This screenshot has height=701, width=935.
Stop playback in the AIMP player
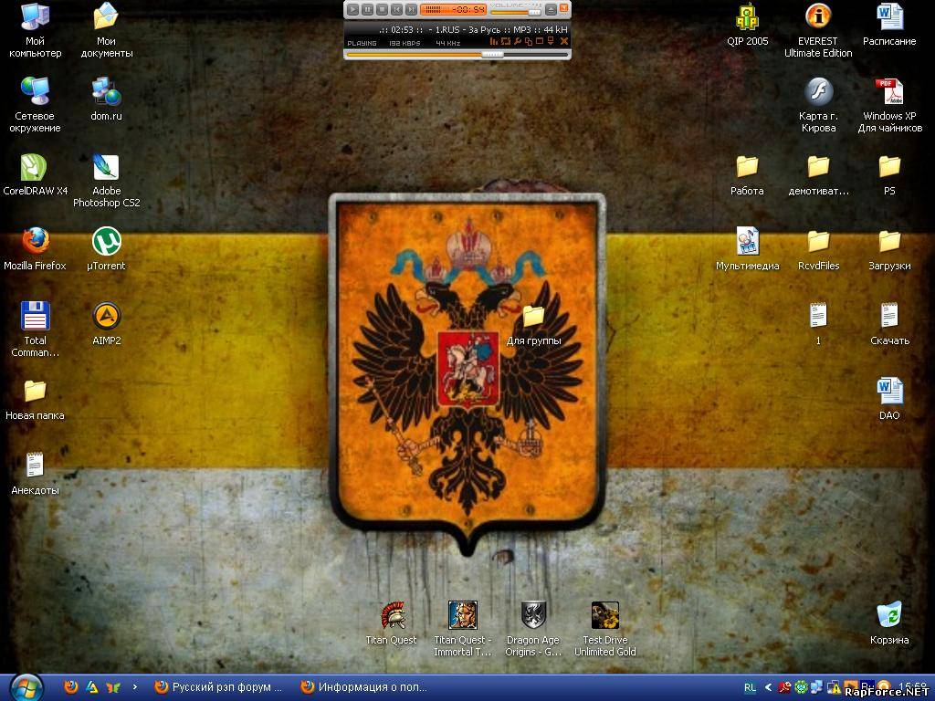click(383, 9)
